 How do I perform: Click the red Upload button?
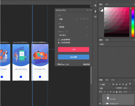[73, 49]
